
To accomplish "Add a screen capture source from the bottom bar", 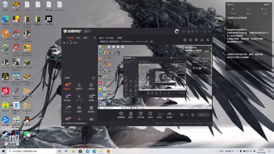I will pos(121,115).
